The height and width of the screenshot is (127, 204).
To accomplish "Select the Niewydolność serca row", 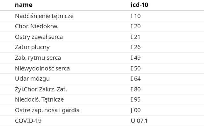I will 42,68.
